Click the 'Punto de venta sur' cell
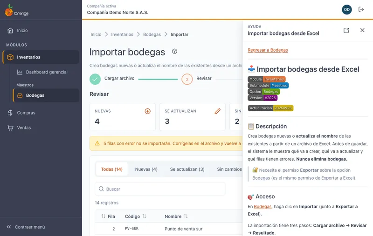373x236 pixels. point(183,229)
